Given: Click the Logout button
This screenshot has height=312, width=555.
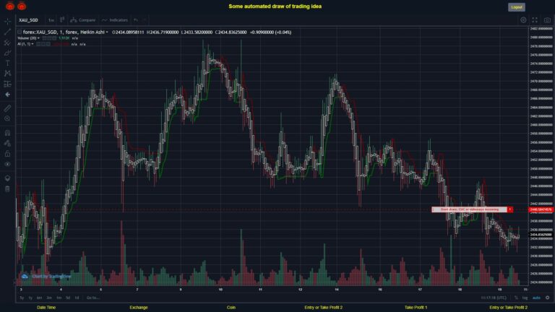Looking at the screenshot, I should (517, 7).
